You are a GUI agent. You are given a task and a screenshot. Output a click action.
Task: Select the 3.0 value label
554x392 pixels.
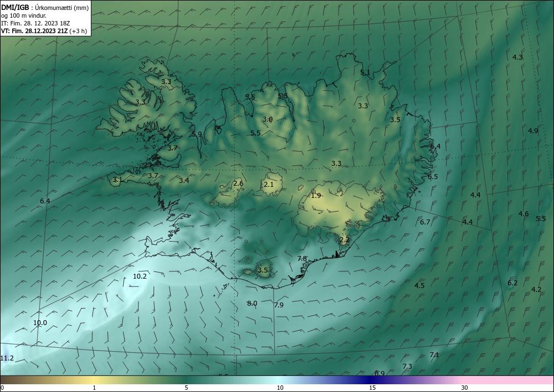click(x=268, y=119)
